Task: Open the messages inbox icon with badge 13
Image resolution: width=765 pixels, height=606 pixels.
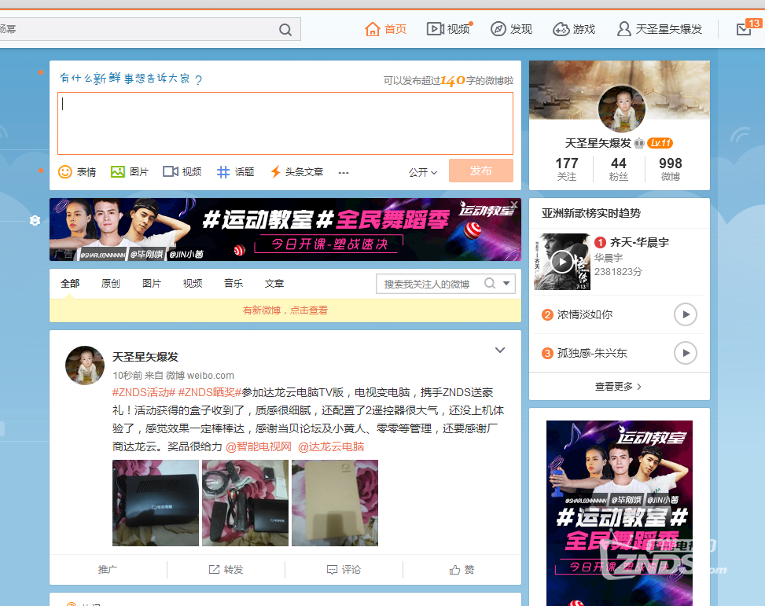Action: coord(745,29)
